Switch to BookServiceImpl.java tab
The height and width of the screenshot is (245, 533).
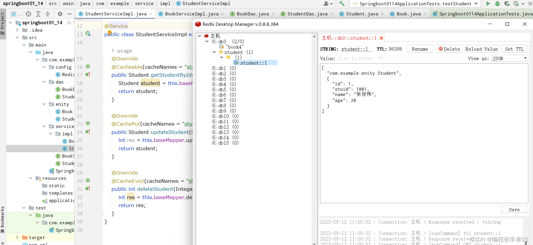click(x=192, y=14)
